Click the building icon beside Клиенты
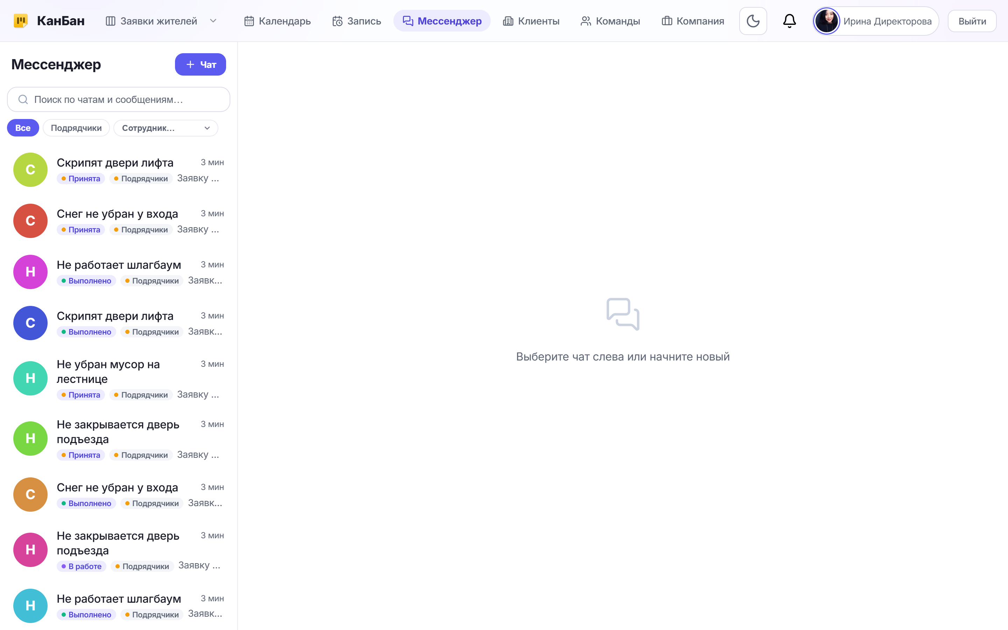1008x630 pixels. (x=508, y=21)
